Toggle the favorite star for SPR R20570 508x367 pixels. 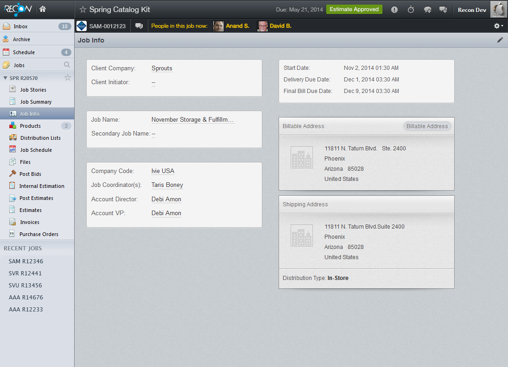(67, 78)
